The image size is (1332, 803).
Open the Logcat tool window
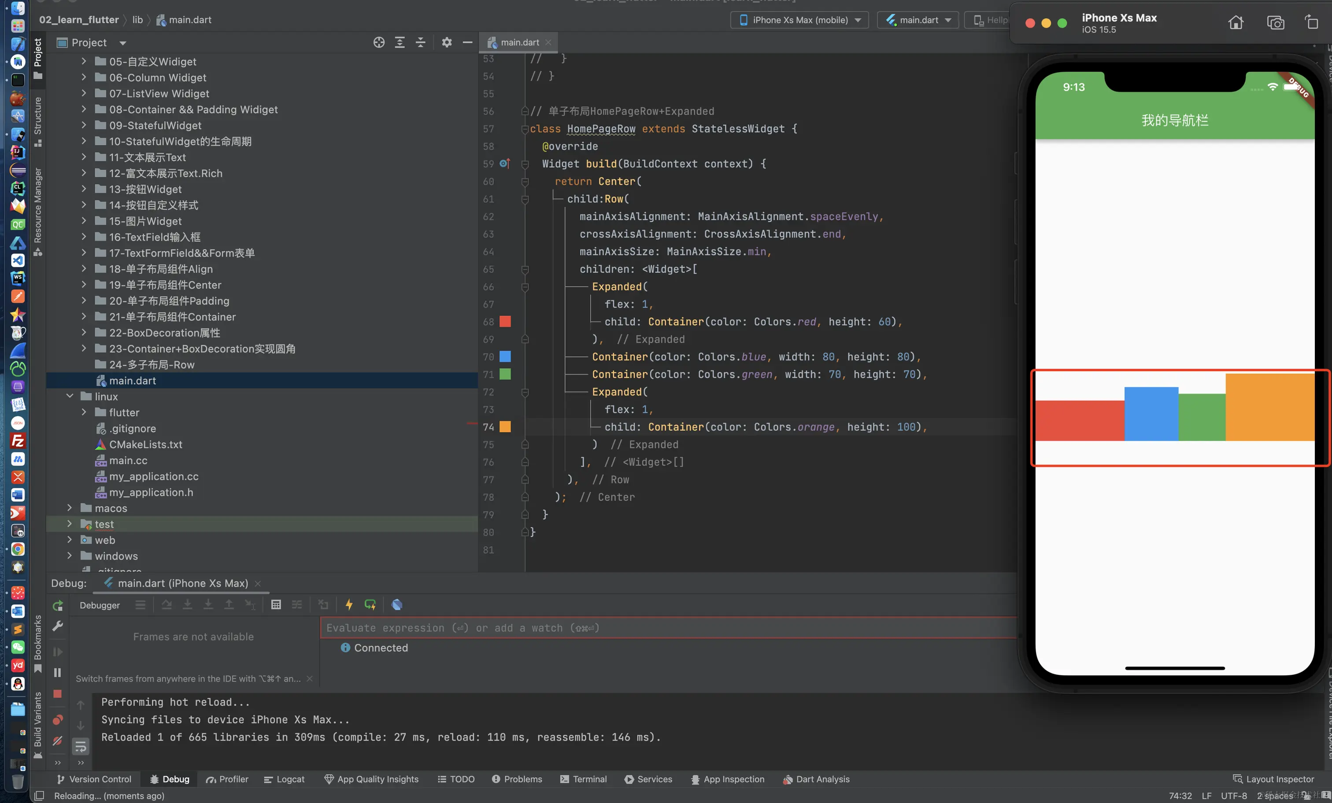coord(285,779)
